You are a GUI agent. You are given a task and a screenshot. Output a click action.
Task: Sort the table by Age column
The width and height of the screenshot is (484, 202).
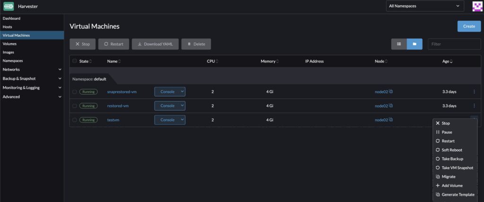447,61
